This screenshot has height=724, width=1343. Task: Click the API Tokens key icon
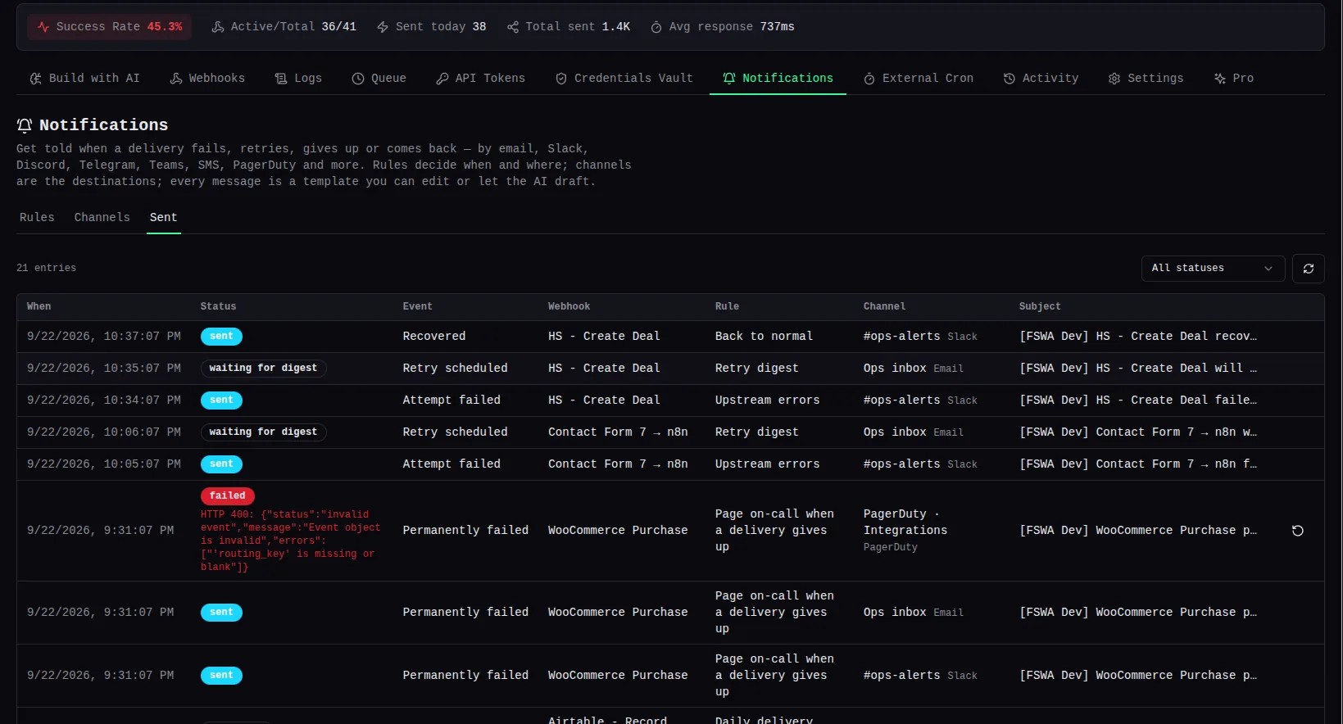click(x=442, y=79)
